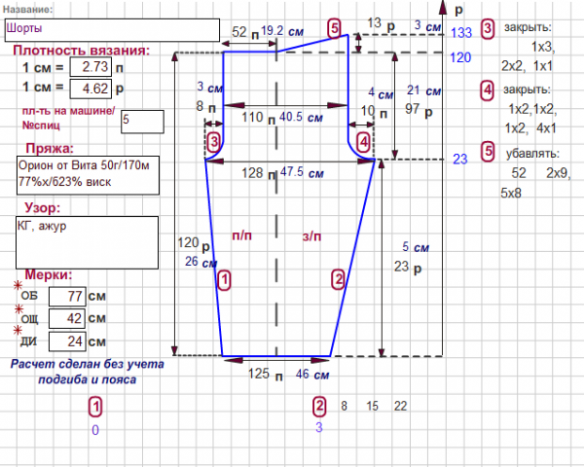Click the row density field showing 4.62

pyautogui.click(x=94, y=89)
